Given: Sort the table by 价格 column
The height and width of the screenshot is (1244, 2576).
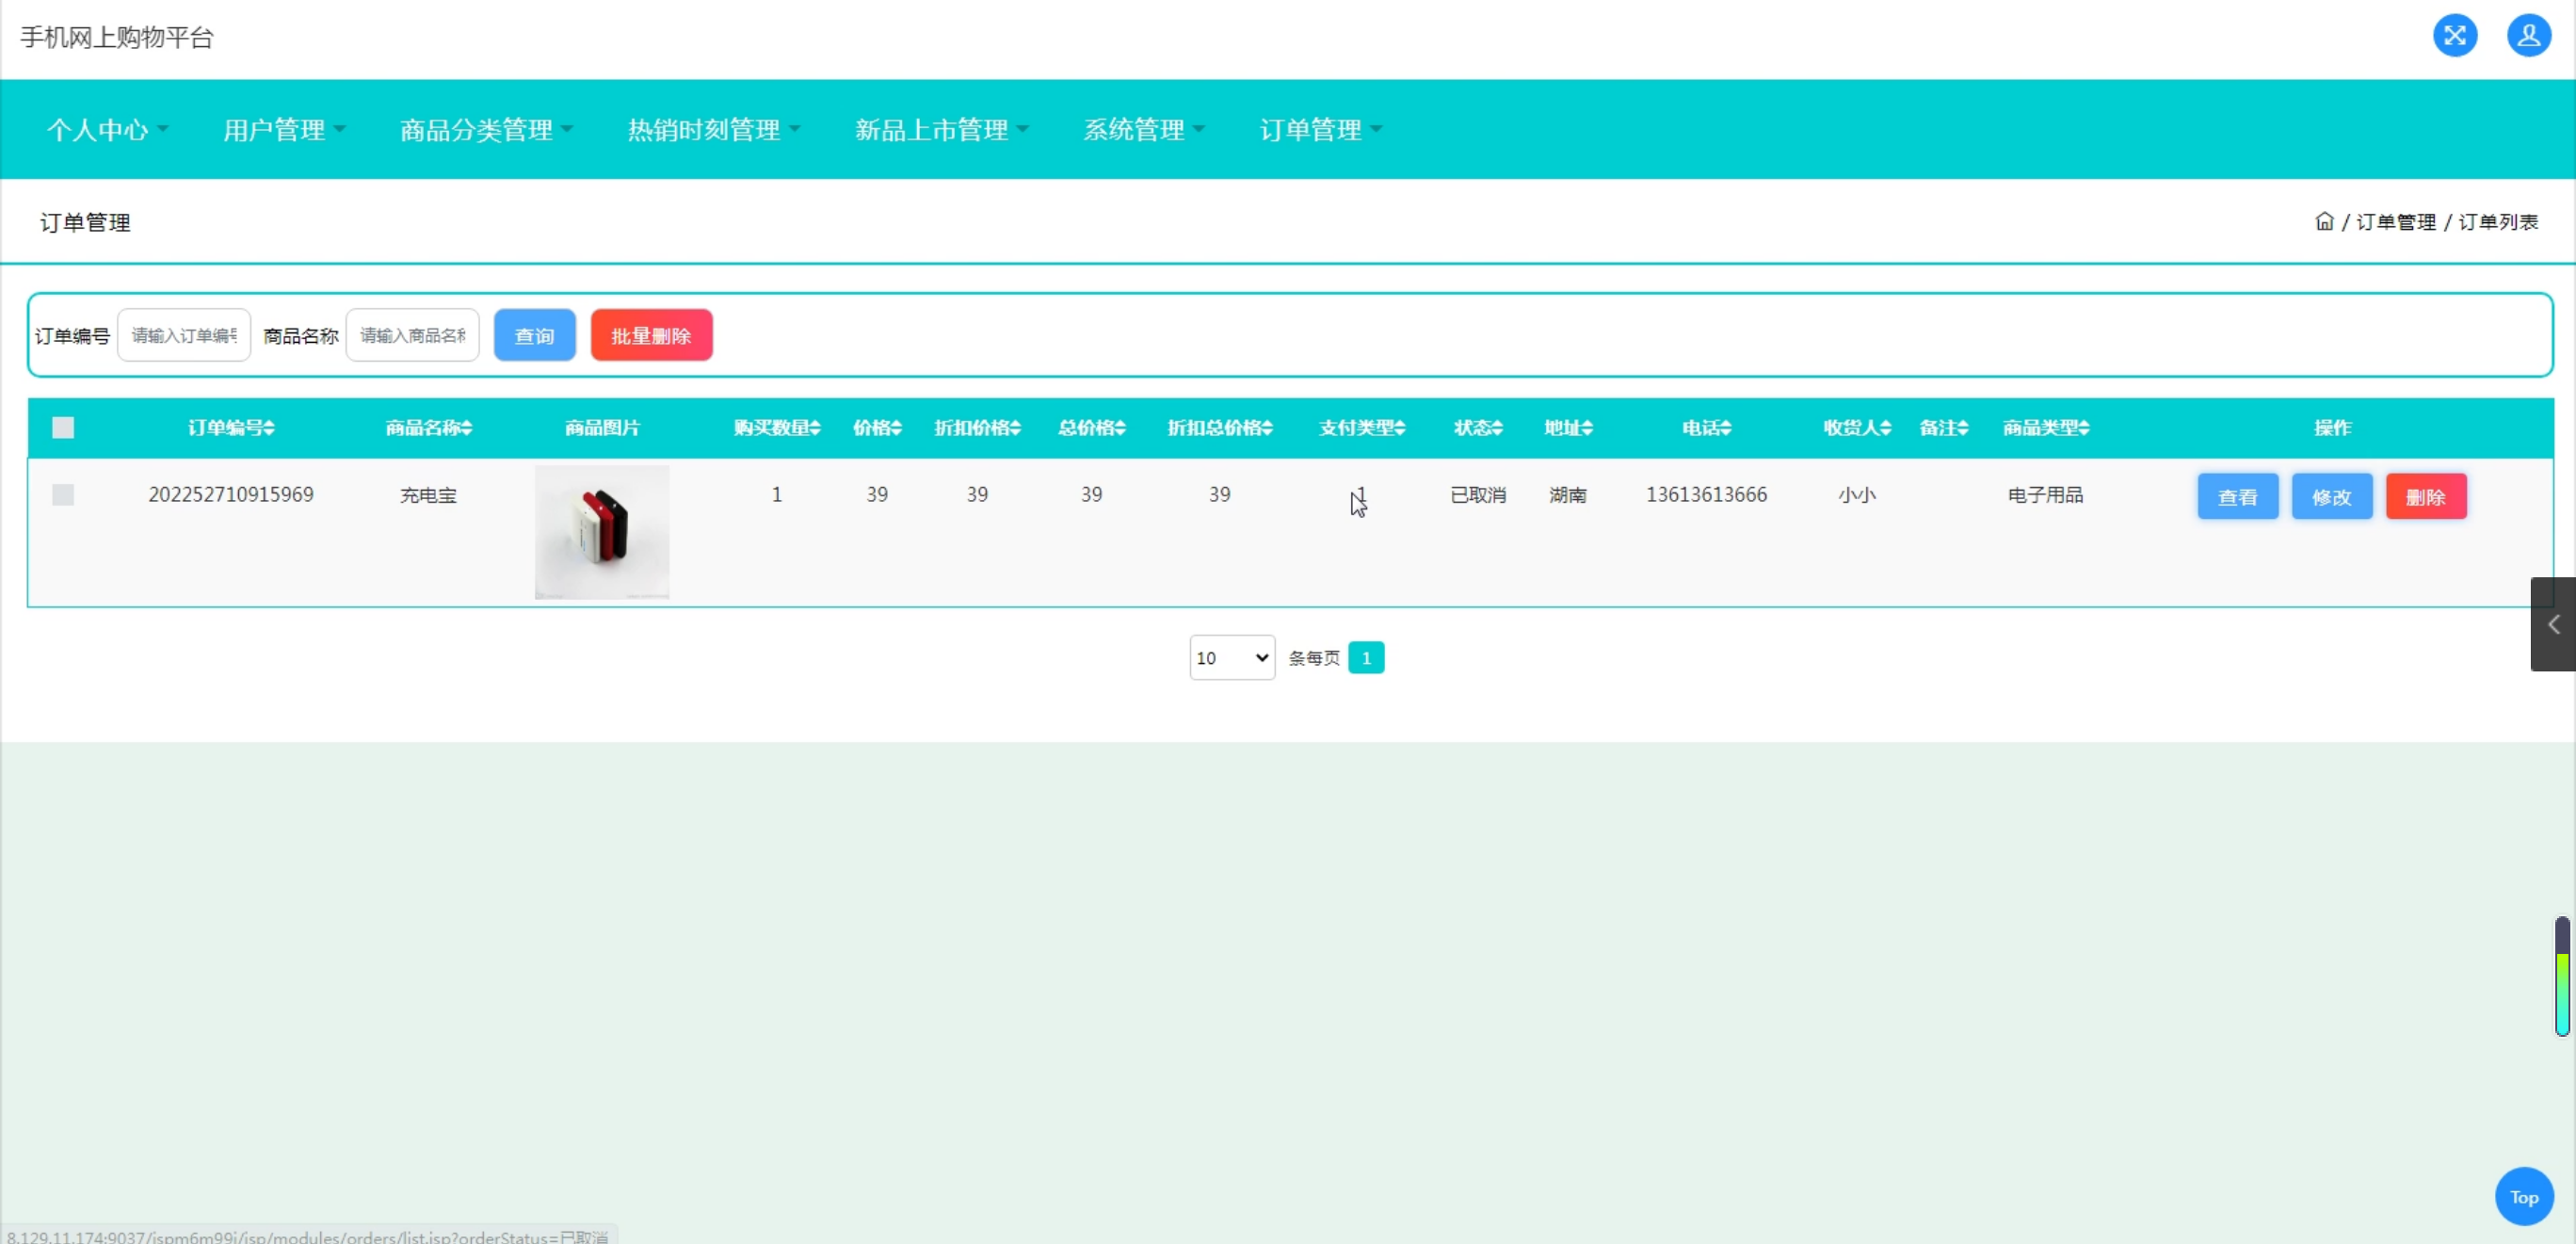Looking at the screenshot, I should coord(877,427).
